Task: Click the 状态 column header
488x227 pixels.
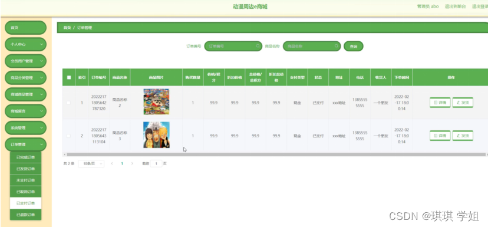Action: pyautogui.click(x=318, y=78)
